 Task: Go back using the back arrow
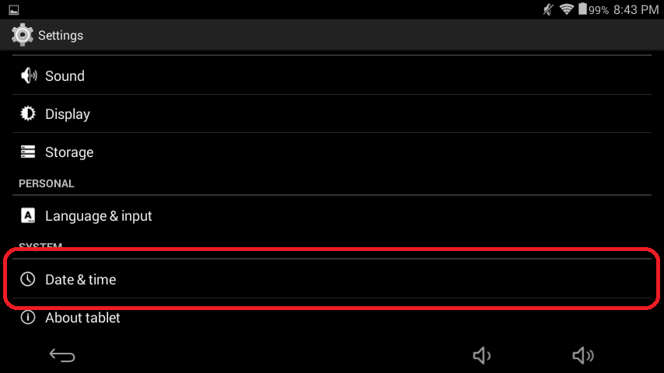[62, 355]
